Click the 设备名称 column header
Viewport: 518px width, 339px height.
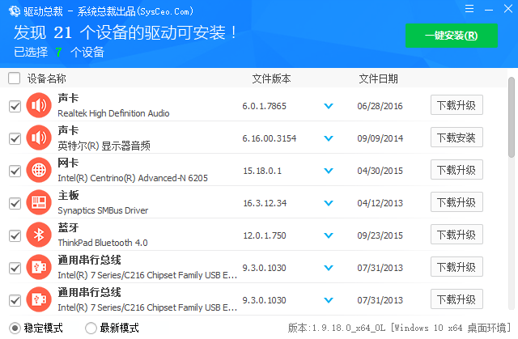coord(47,78)
